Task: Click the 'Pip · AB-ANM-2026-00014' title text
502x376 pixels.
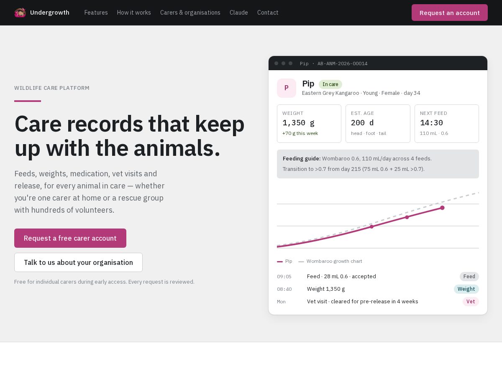Action: pos(334,64)
